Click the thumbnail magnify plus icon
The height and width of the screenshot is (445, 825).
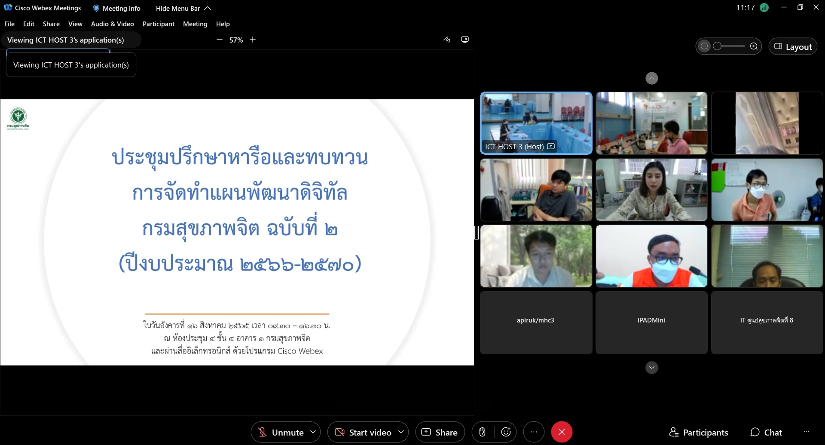(754, 46)
